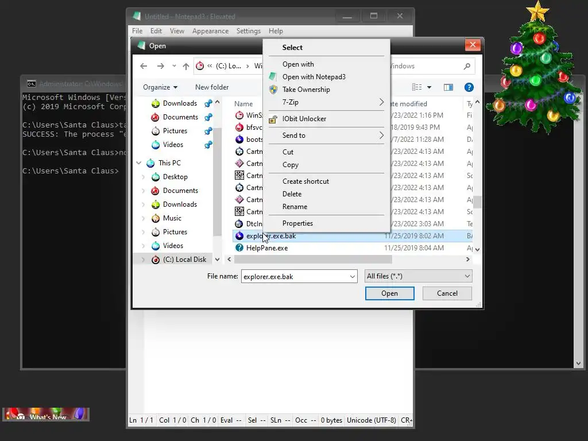Click the Command Prompt scroll down arrow

[578, 363]
